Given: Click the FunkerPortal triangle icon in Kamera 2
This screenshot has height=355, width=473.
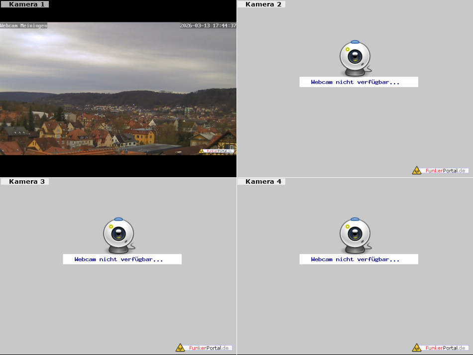Looking at the screenshot, I should pyautogui.click(x=417, y=171).
